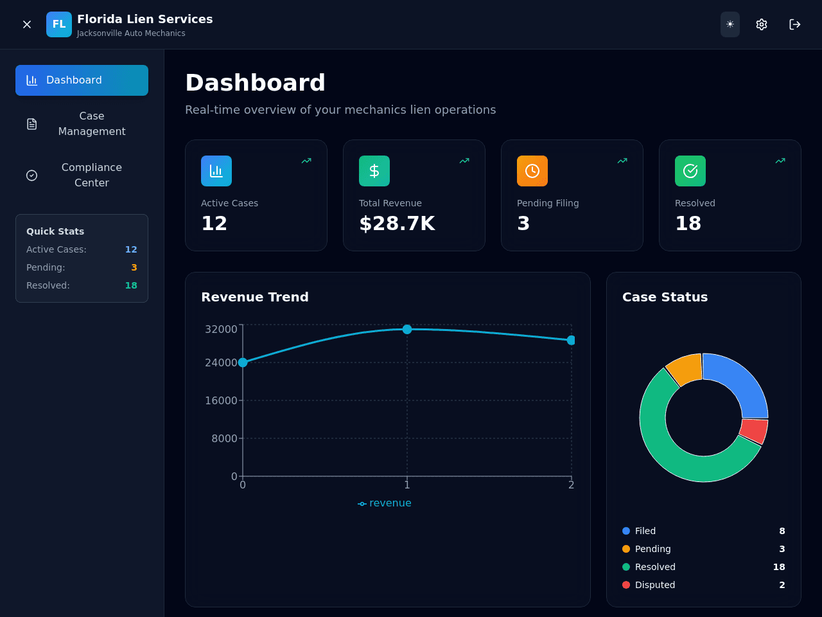The height and width of the screenshot is (617, 822).
Task: Open settings via gear icon
Action: point(762,24)
